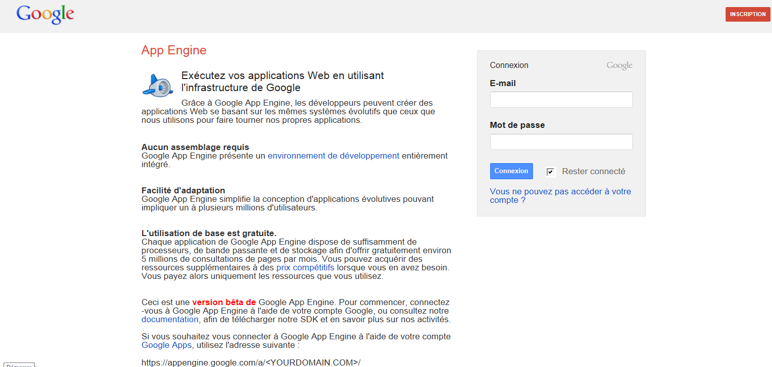This screenshot has width=772, height=367.
Task: Click the 'Exécutez vos applications Web' headline
Action: [x=282, y=82]
